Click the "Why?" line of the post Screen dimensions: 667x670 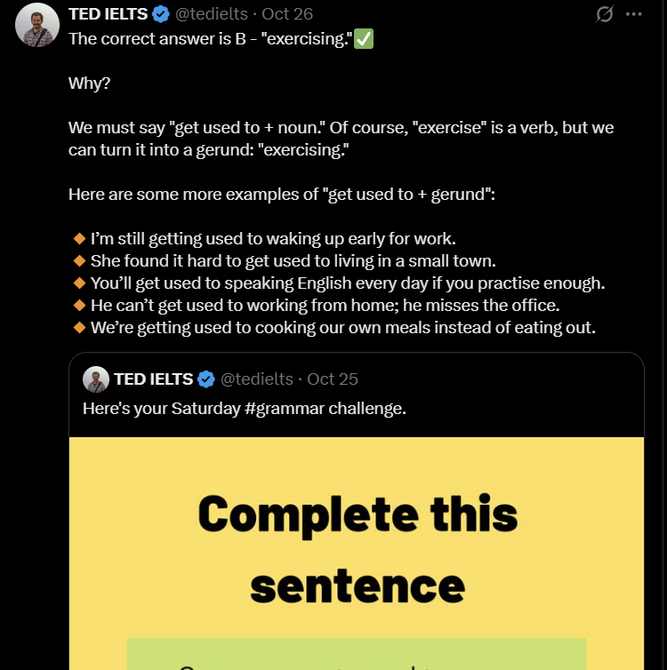point(87,84)
